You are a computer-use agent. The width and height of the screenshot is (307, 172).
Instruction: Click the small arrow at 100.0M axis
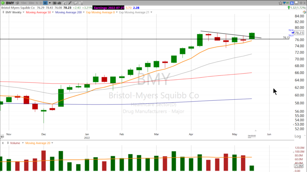[x=293, y=152]
